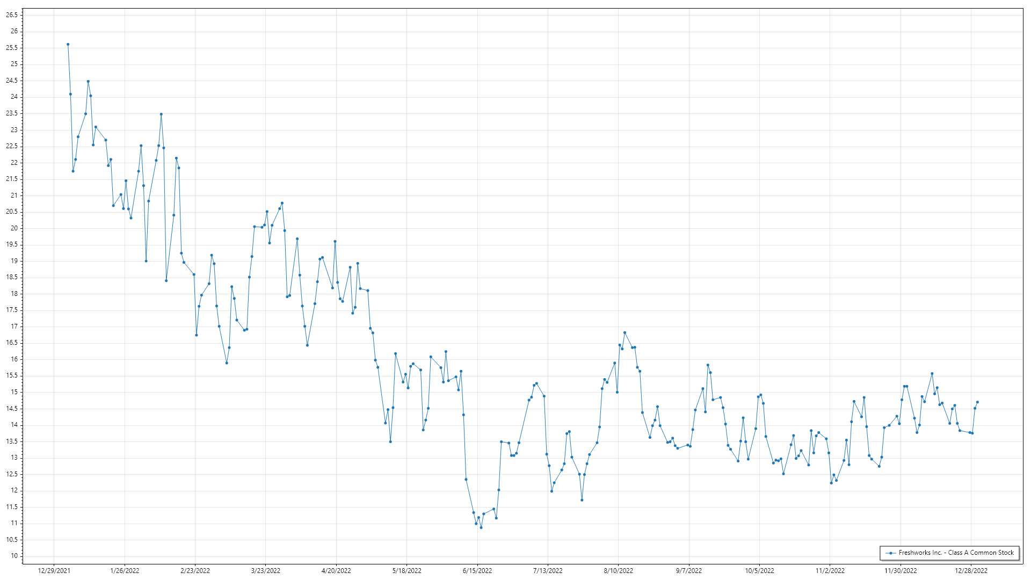Click the 6/15/2022 x-axis date label

(477, 571)
